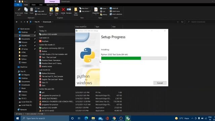Click Edit in the Open group
215x121 pixels.
pos(103,11)
